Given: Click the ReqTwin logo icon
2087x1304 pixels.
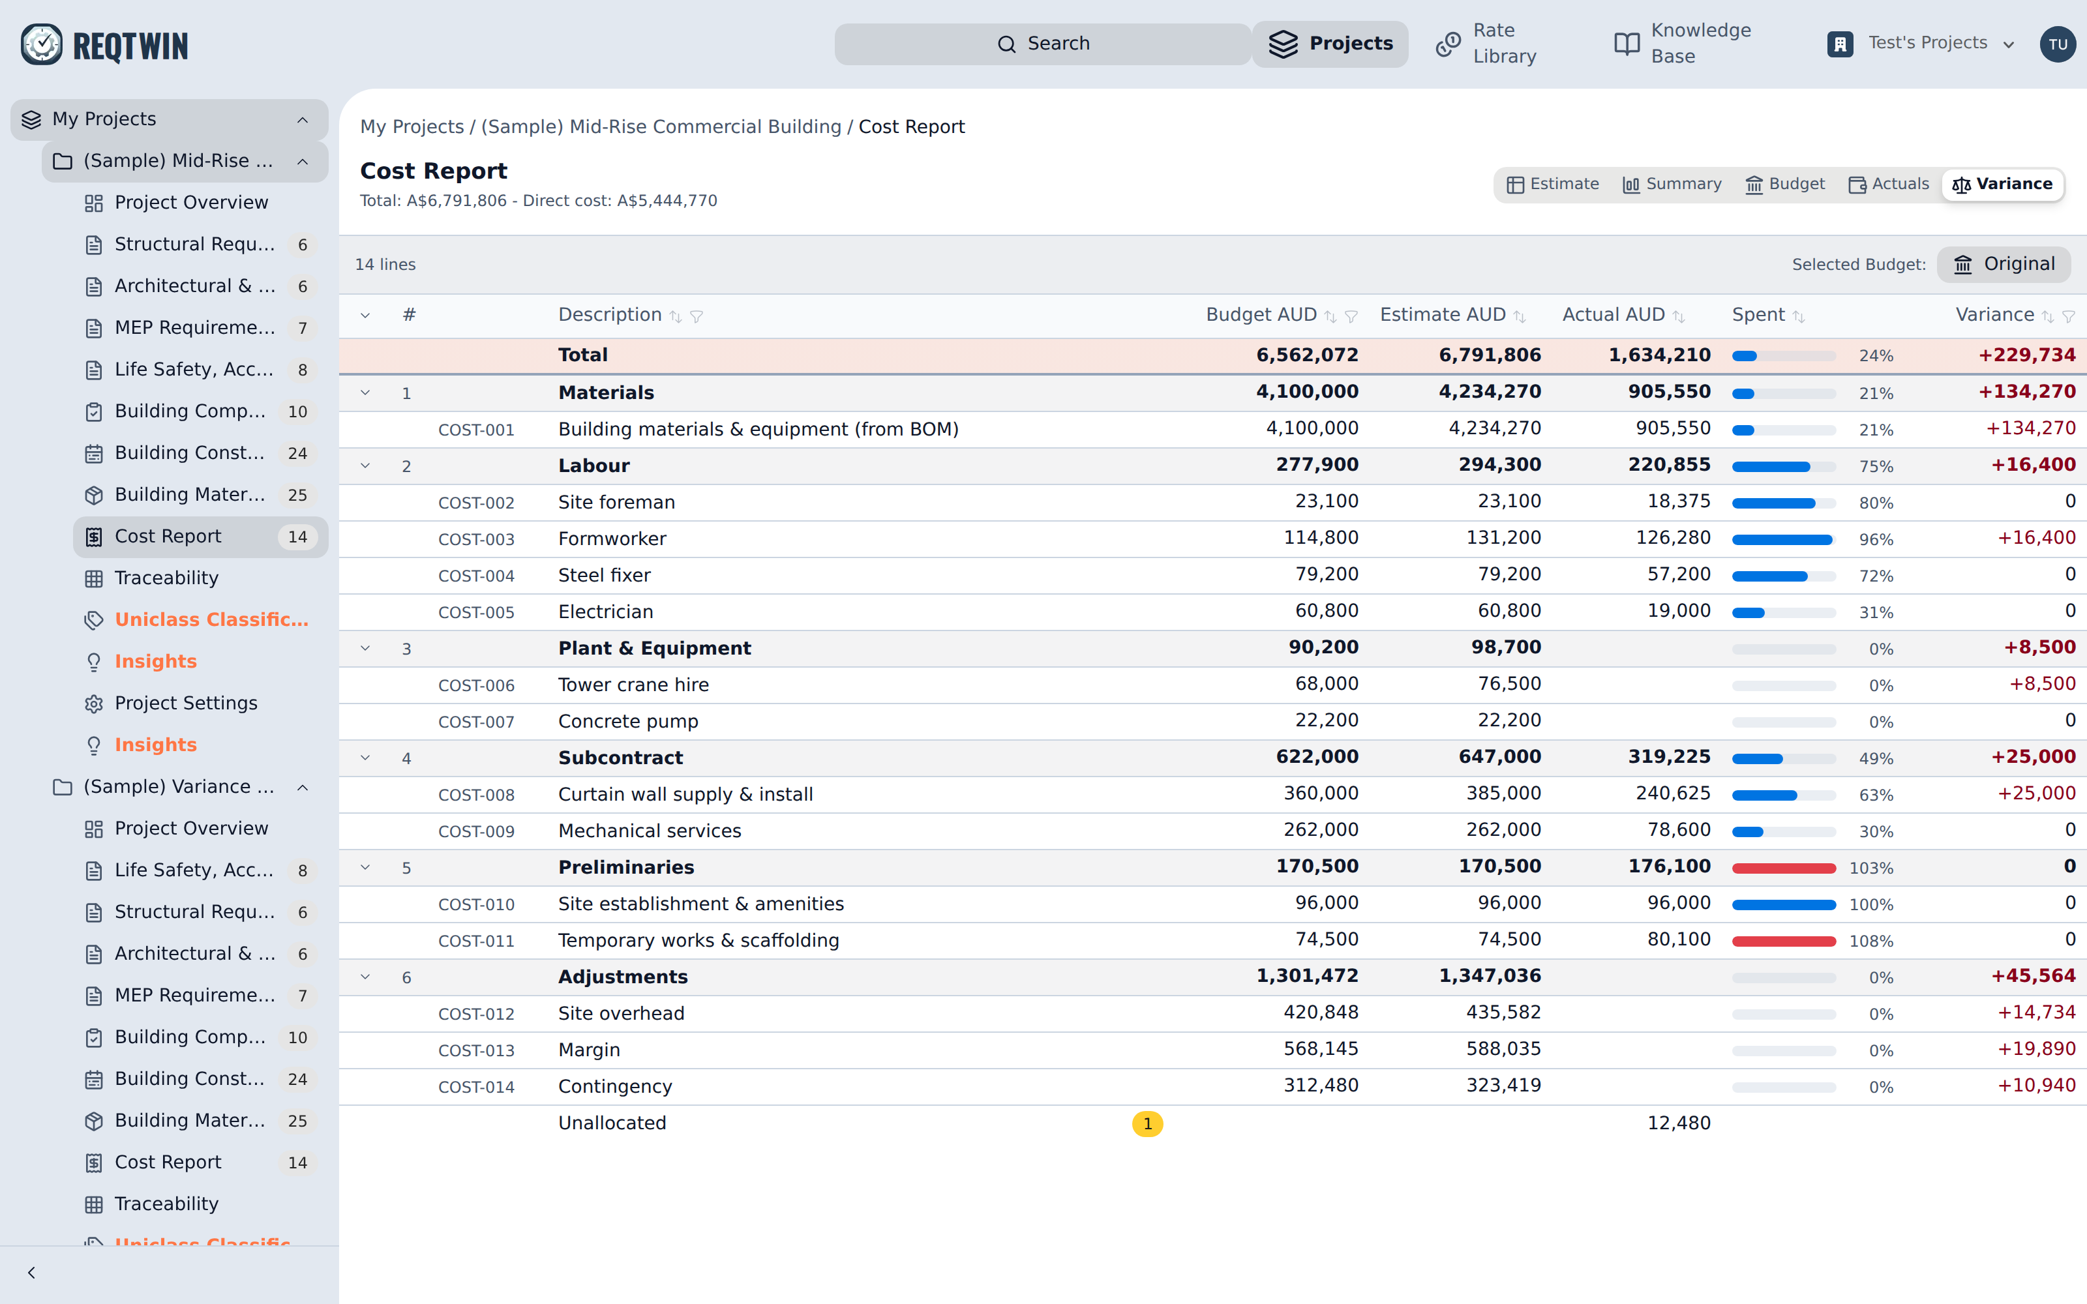Looking at the screenshot, I should [41, 44].
